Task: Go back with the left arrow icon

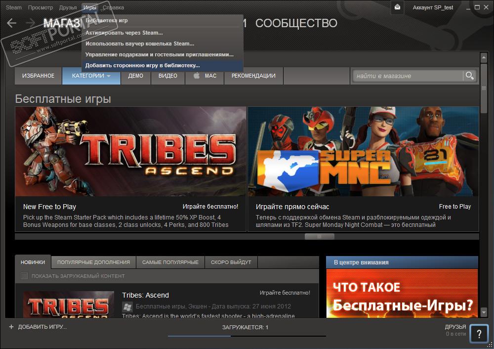Action: (x=12, y=23)
